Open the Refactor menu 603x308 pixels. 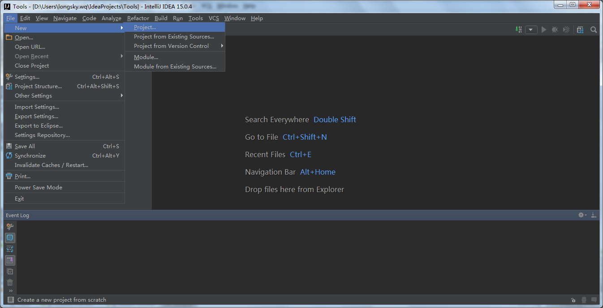point(138,18)
